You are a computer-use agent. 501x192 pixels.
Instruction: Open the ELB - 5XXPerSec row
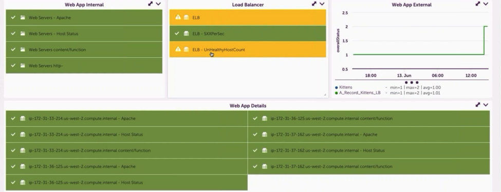248,33
